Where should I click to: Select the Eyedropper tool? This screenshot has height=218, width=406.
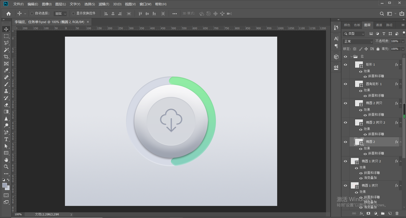click(6, 70)
